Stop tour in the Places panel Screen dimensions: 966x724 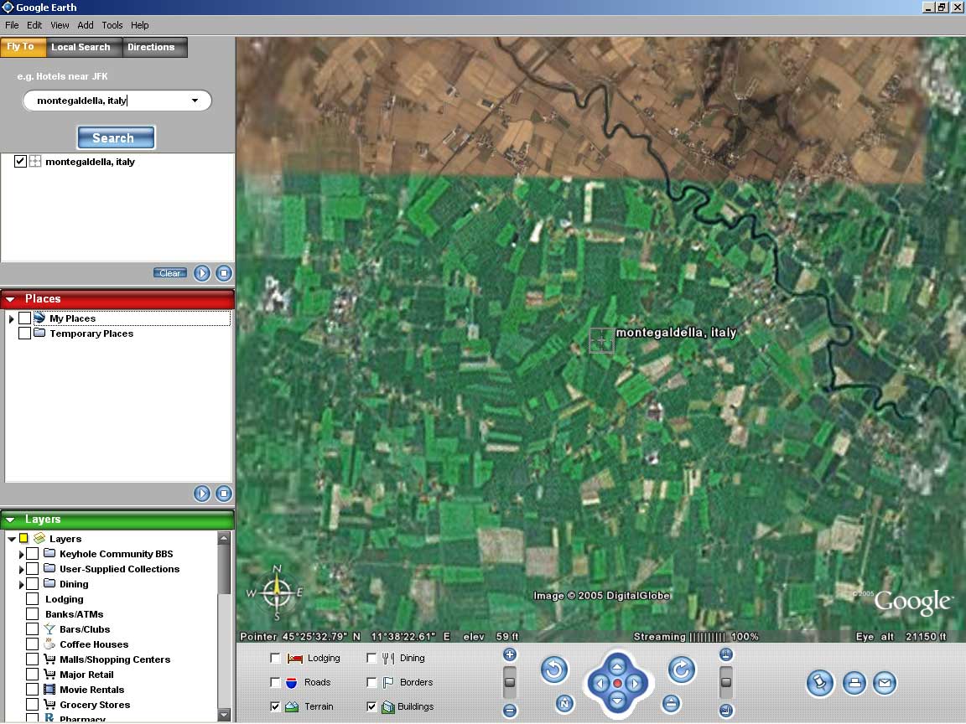[x=224, y=493]
